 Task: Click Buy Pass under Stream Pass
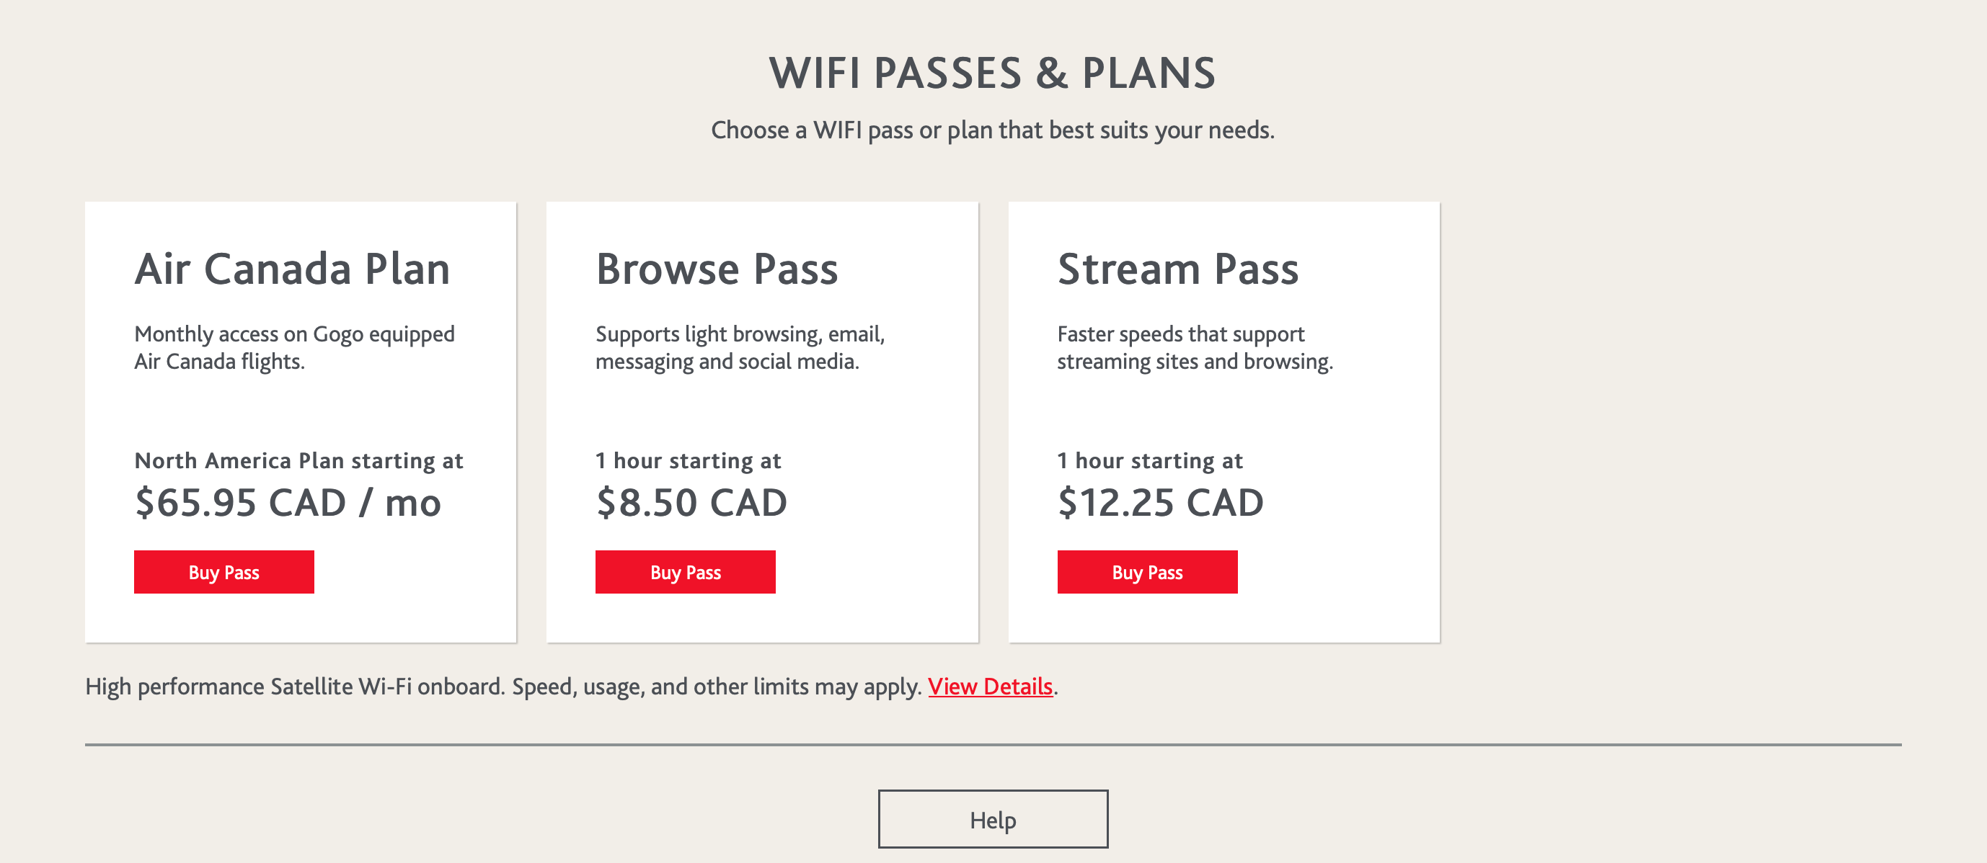click(1147, 572)
